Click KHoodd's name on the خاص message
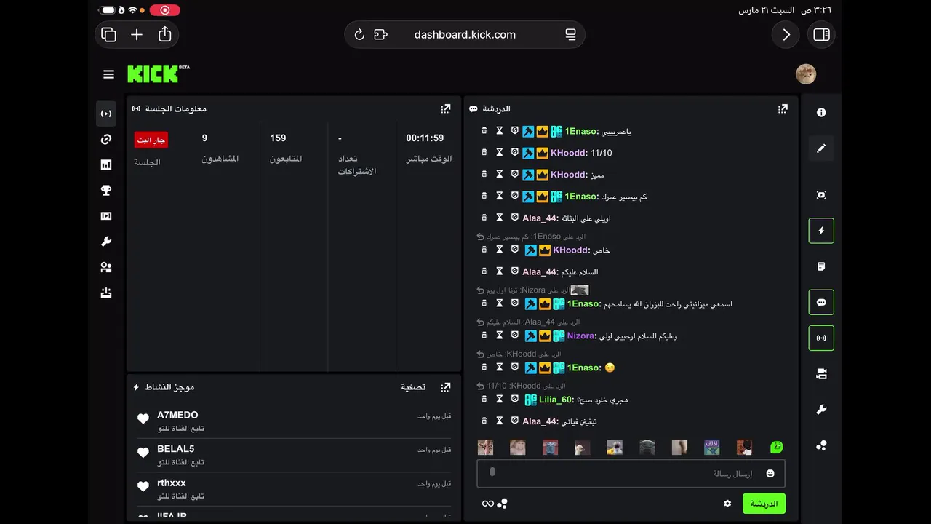931x524 pixels. click(572, 250)
